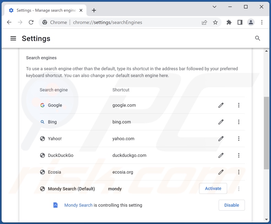Edit the DuckDuckGo search engine
The image size is (271, 224).
coord(221,155)
